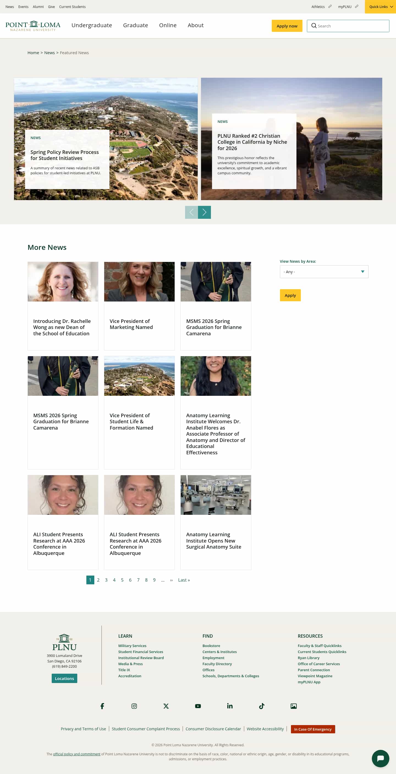Screen dimensions: 396x774
Task: Open the Online menu
Action: point(168,25)
